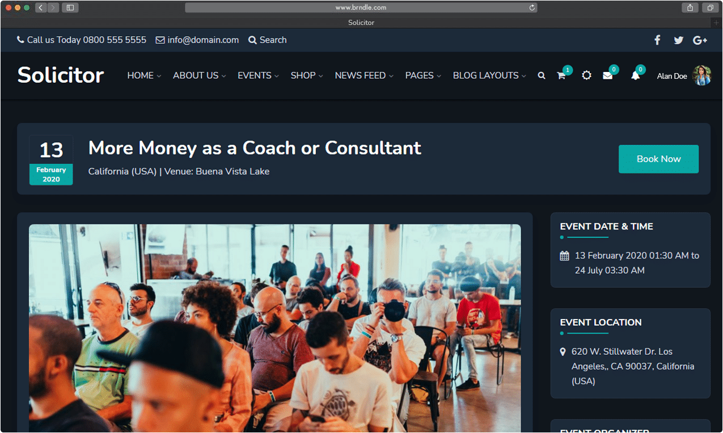Click the Book Now button

click(x=658, y=159)
